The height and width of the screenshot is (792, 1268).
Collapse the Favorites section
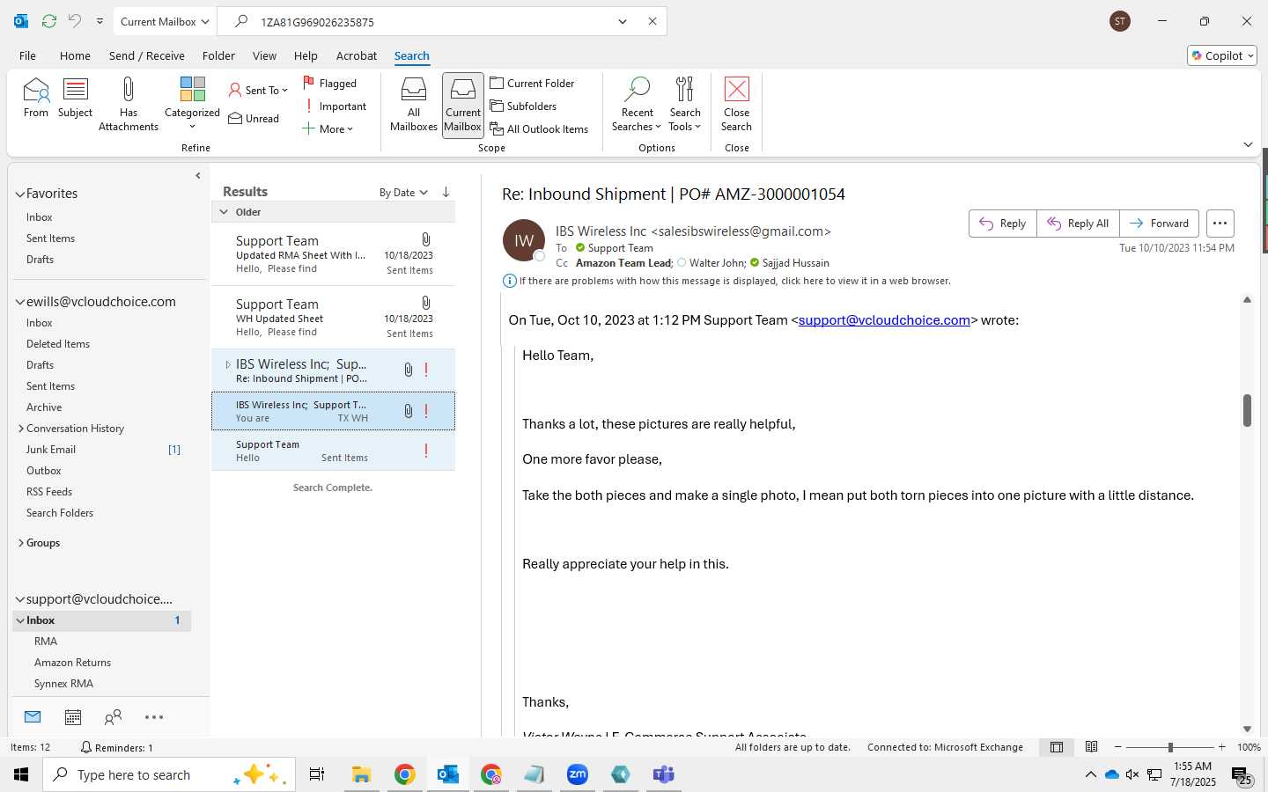pyautogui.click(x=19, y=194)
